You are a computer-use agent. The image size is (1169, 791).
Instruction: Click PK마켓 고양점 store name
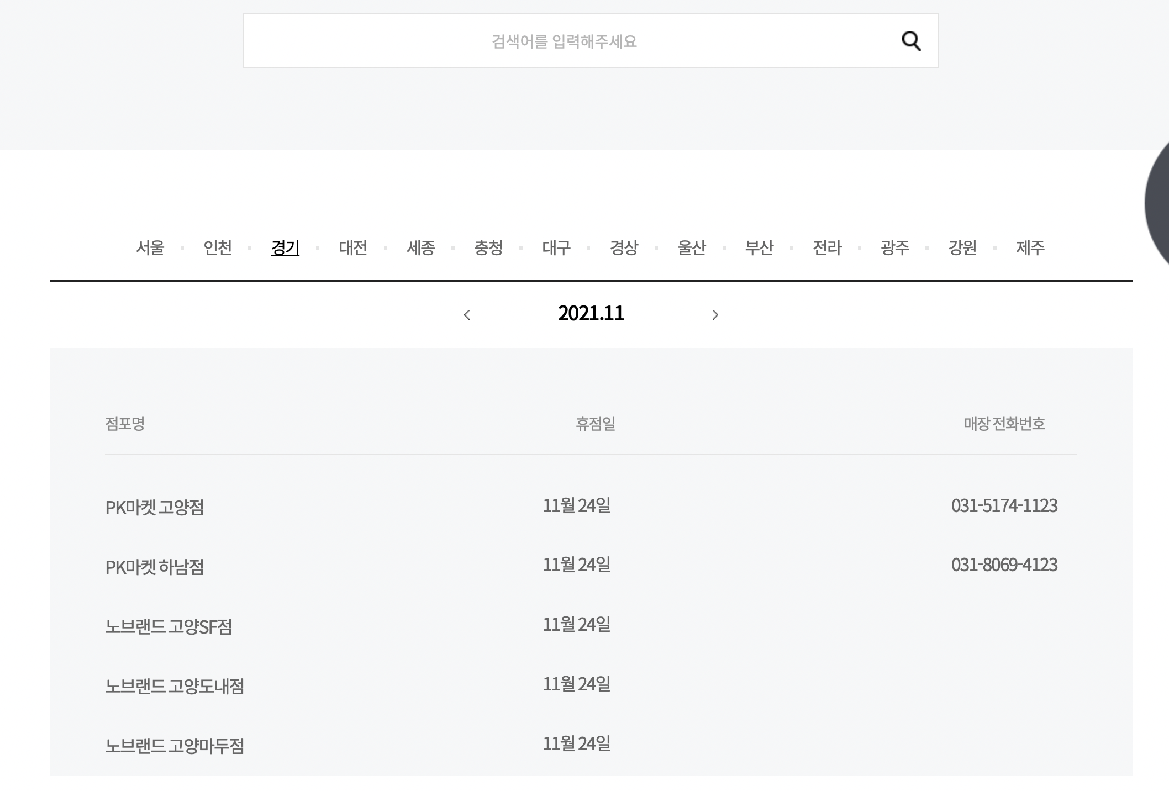click(155, 507)
